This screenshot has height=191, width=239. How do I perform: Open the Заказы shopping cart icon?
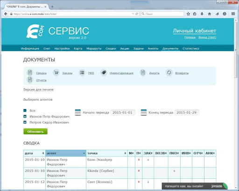(56, 73)
